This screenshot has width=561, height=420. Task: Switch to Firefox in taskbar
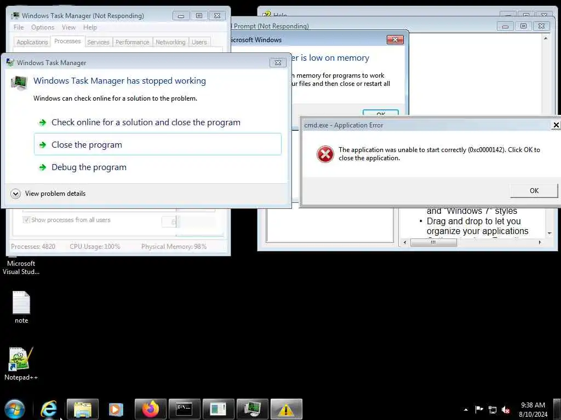pos(150,409)
